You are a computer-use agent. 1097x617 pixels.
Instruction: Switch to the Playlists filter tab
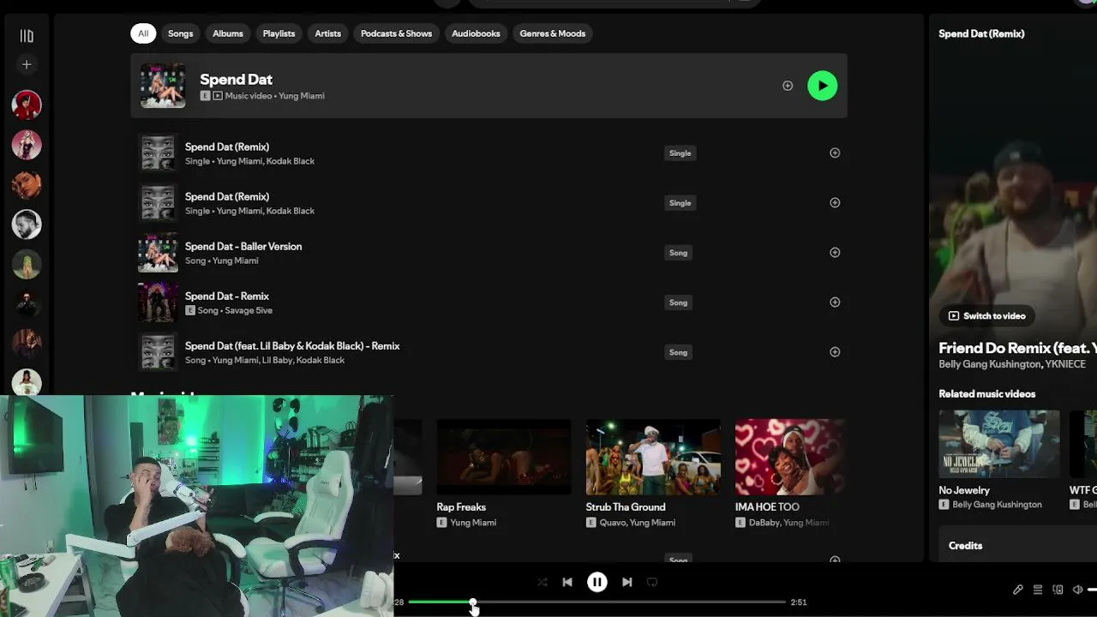pyautogui.click(x=279, y=33)
